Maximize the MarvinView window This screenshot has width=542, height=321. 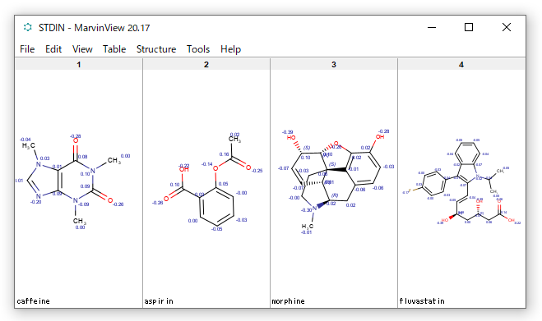(x=469, y=27)
